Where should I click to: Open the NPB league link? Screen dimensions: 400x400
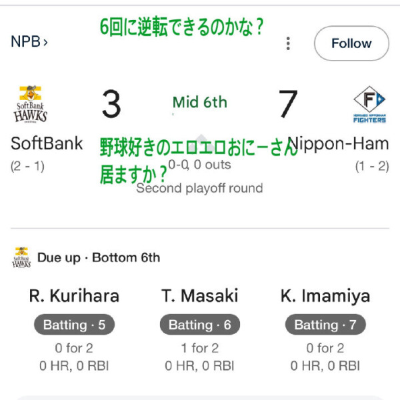29,42
